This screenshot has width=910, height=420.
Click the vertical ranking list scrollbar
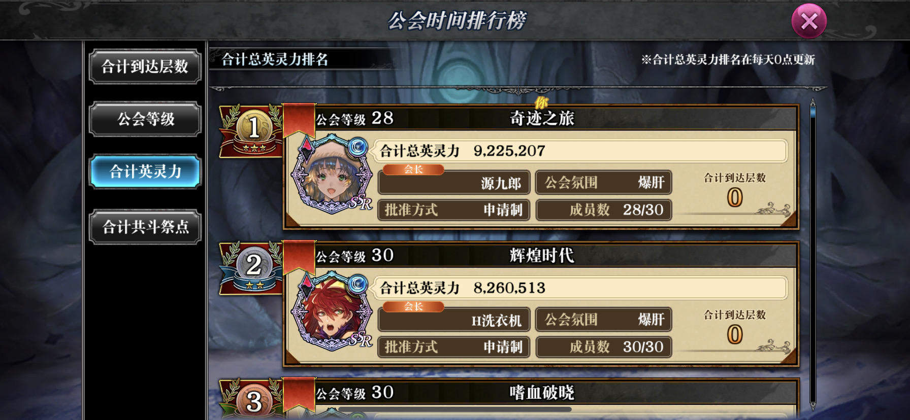[812, 254]
